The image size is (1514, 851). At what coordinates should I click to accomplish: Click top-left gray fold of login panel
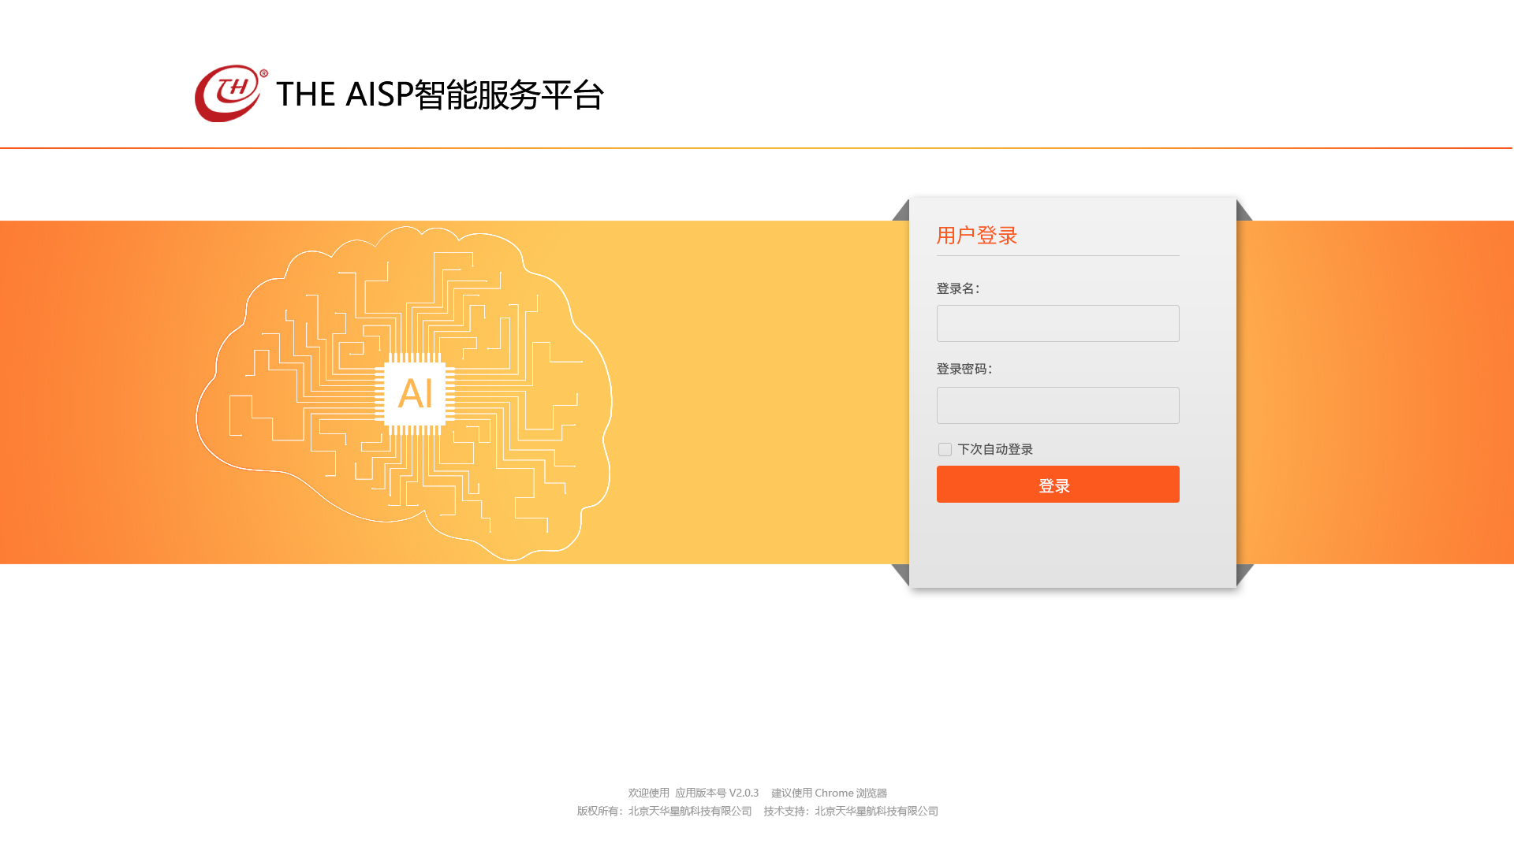(903, 212)
